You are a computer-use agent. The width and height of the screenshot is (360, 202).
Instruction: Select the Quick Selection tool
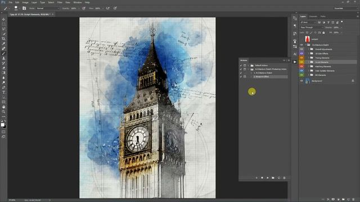[3, 34]
